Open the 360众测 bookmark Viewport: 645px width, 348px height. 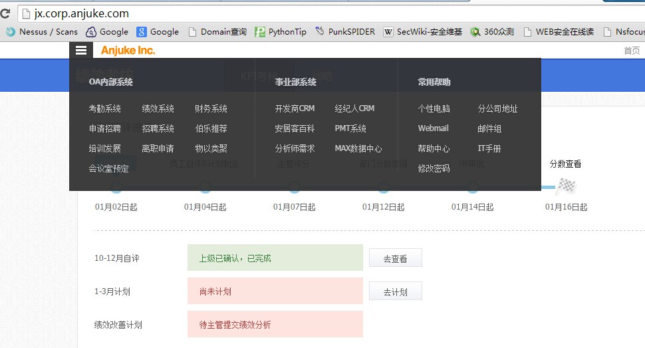(x=492, y=32)
